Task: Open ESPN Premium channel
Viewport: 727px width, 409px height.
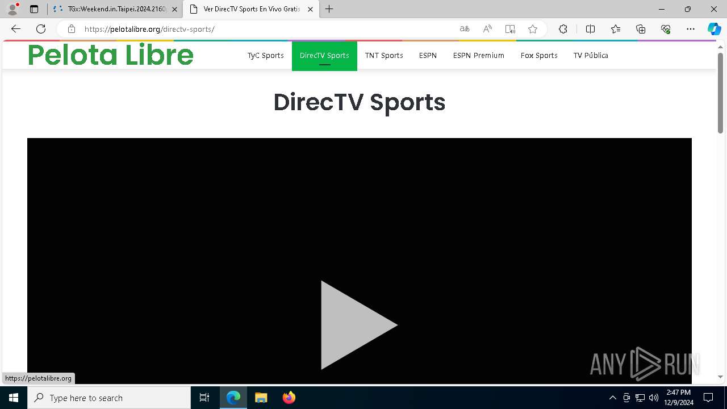Action: coord(479,55)
